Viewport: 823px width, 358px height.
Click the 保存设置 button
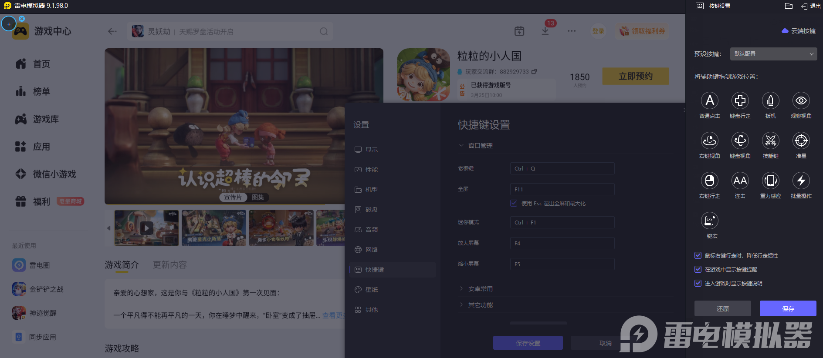click(528, 343)
